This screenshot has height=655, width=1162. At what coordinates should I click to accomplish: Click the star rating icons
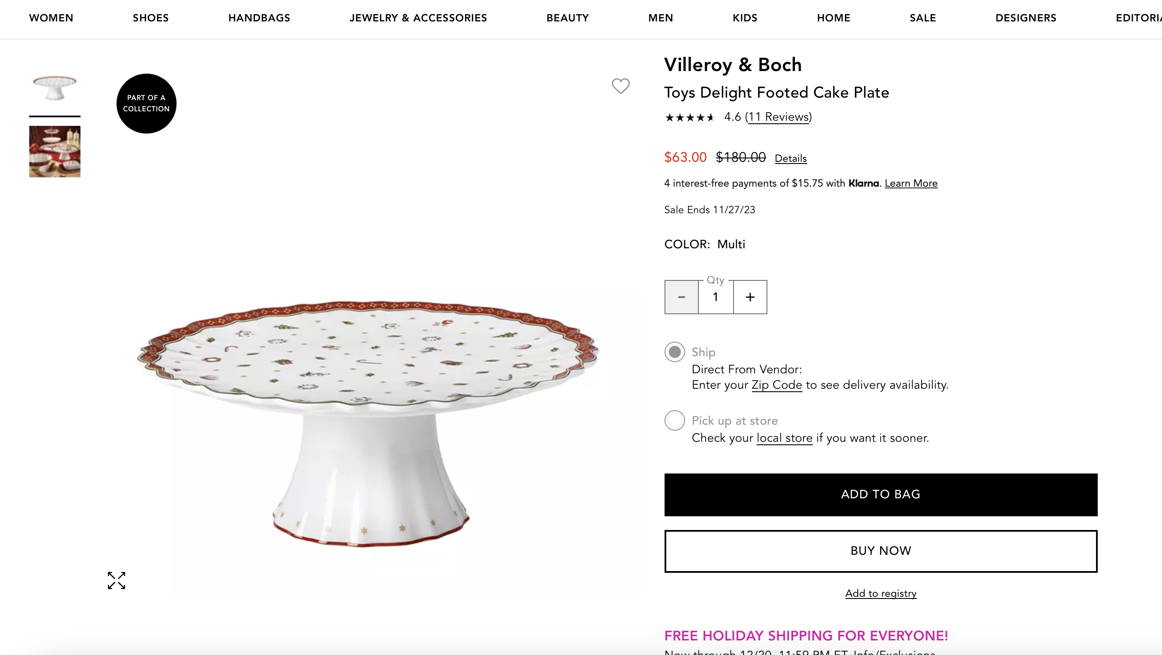[x=689, y=118]
